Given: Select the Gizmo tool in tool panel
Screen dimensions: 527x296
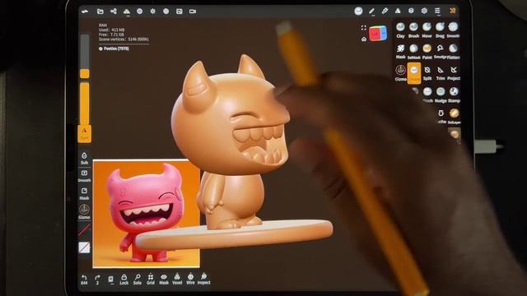Looking at the screenshot, I should pyautogui.click(x=400, y=73).
